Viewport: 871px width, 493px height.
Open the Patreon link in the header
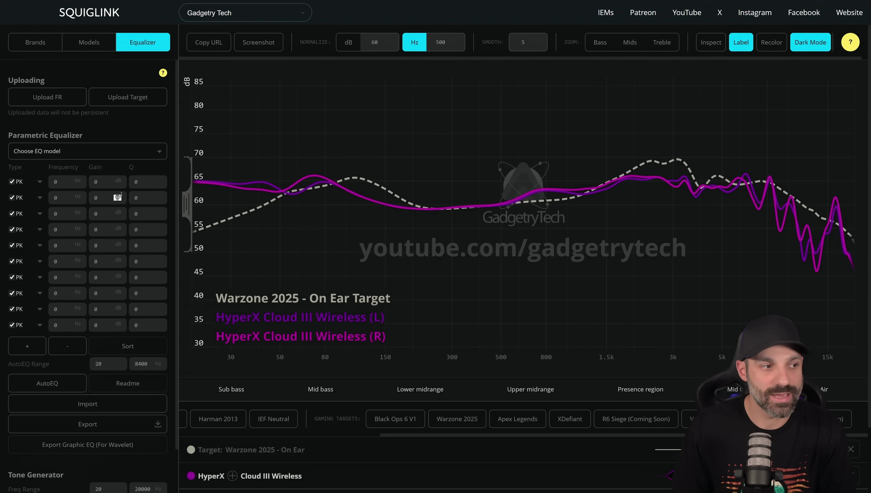coord(642,12)
